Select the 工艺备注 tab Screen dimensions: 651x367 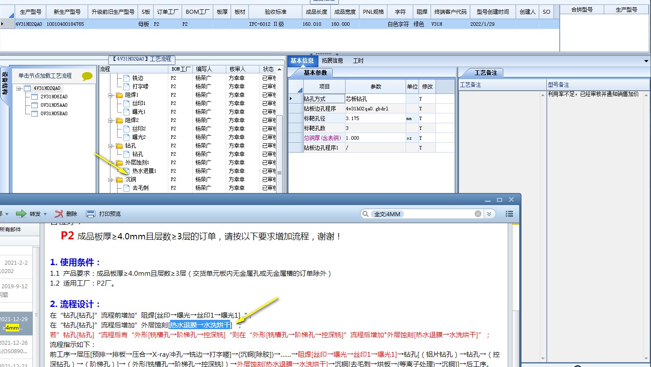[485, 73]
